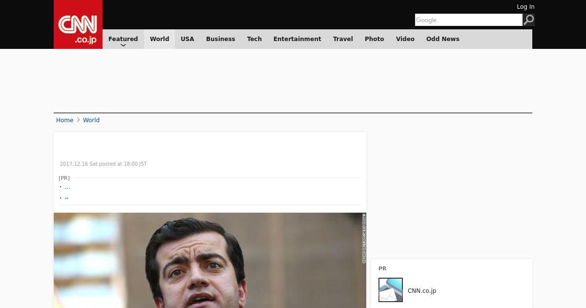Click the Log In link

click(x=525, y=7)
